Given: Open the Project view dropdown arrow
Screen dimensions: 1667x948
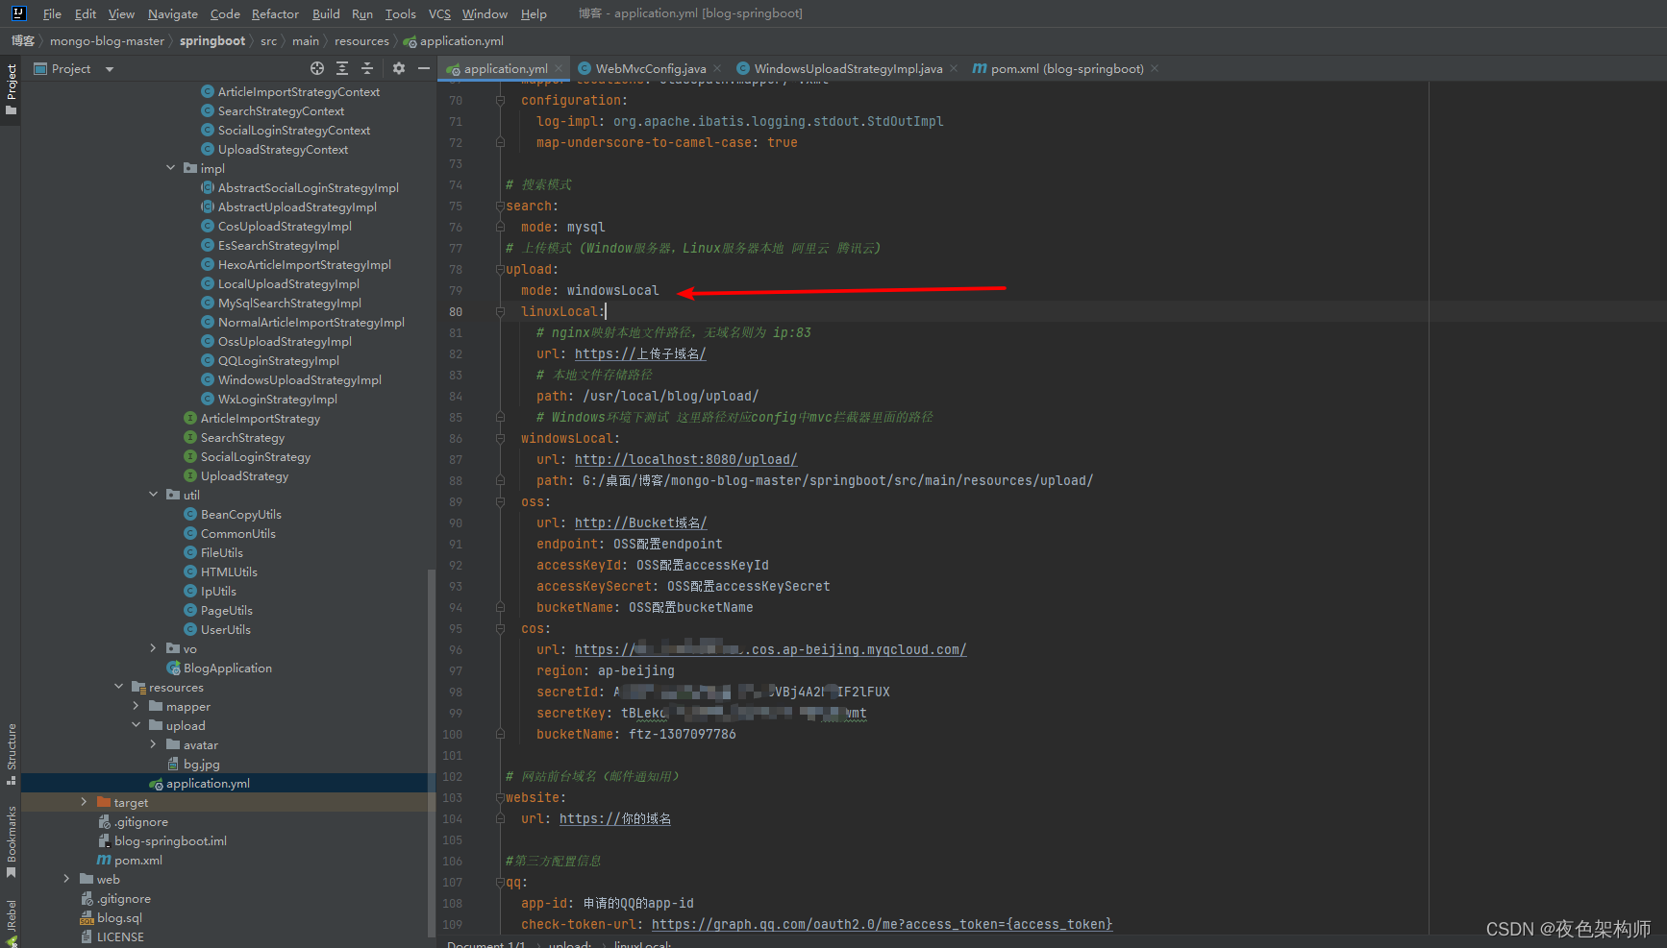Looking at the screenshot, I should coord(110,69).
